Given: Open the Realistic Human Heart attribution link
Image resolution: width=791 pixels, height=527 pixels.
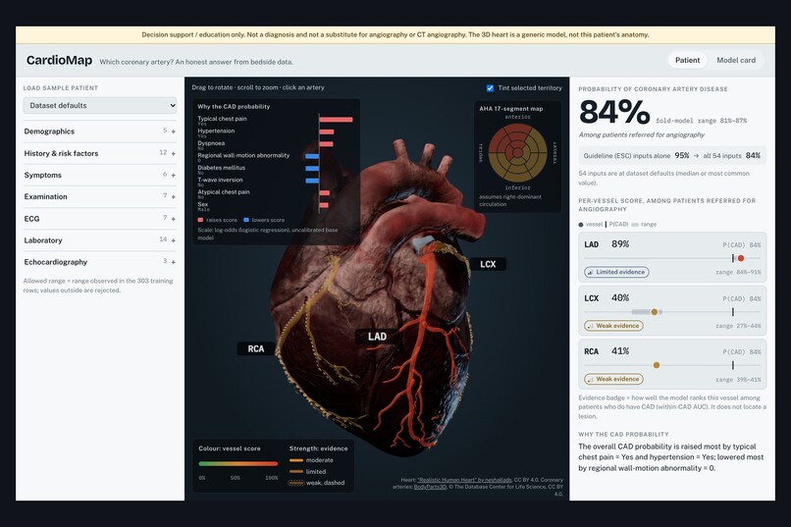Looking at the screenshot, I should (x=464, y=480).
